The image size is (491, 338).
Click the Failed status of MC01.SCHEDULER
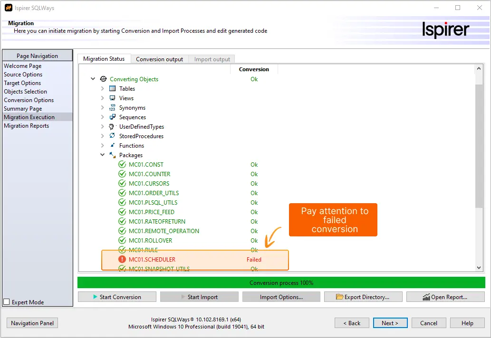[x=254, y=259]
